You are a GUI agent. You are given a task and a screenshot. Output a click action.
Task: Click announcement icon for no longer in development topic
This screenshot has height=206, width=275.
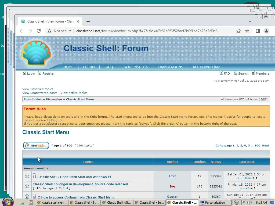[x=27, y=186]
